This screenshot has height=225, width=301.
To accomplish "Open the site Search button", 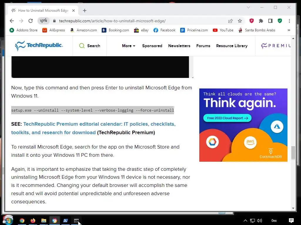I will coord(90,46).
